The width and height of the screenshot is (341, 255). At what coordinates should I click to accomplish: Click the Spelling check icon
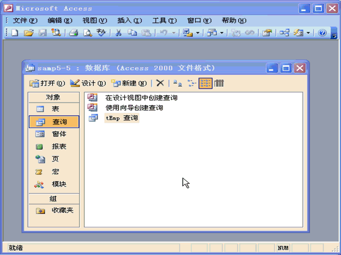click(101, 33)
